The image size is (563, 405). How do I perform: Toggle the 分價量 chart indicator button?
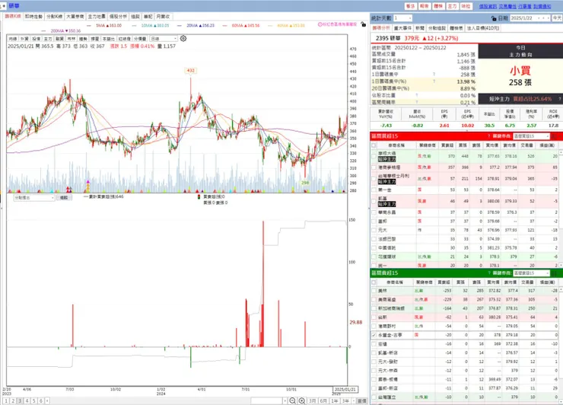(140, 39)
